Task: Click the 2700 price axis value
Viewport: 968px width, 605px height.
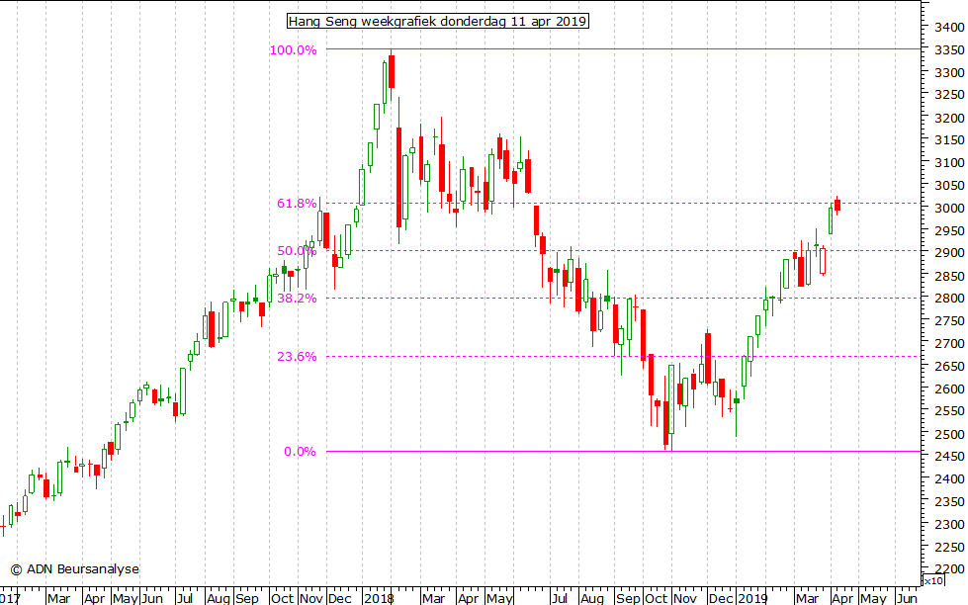Action: coord(949,343)
